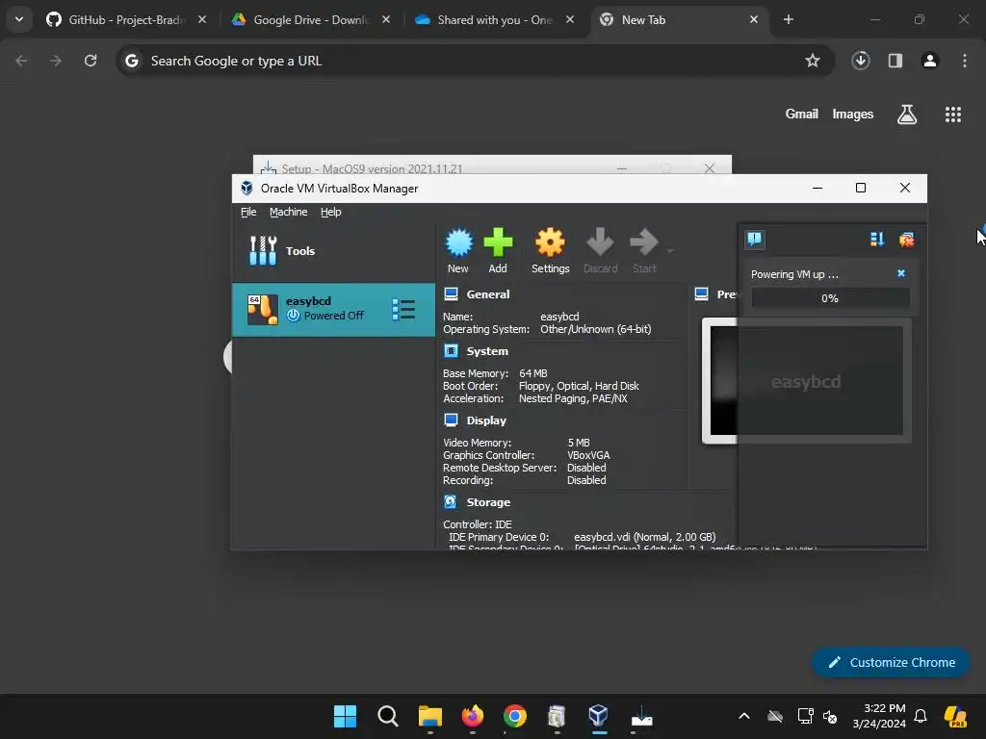
Task: Open the notification bell in taskbar
Action: point(921,716)
